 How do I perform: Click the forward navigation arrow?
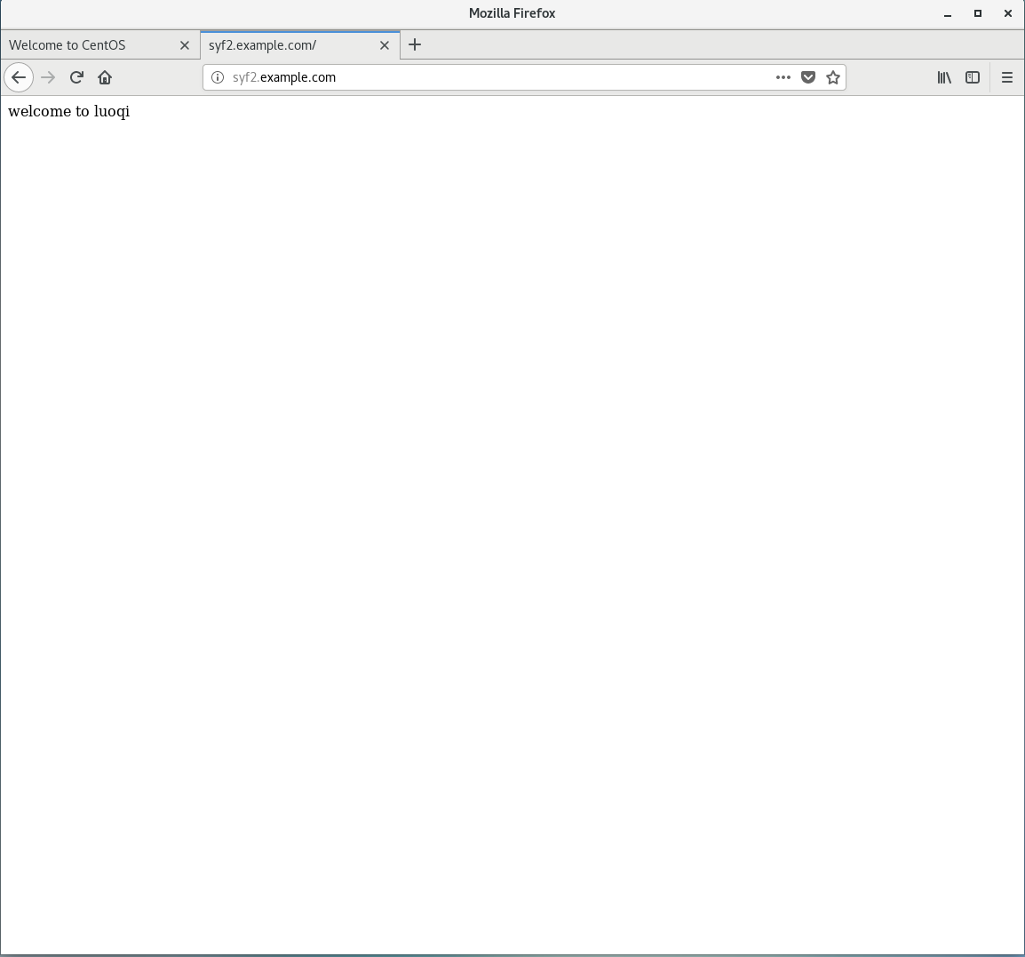48,77
